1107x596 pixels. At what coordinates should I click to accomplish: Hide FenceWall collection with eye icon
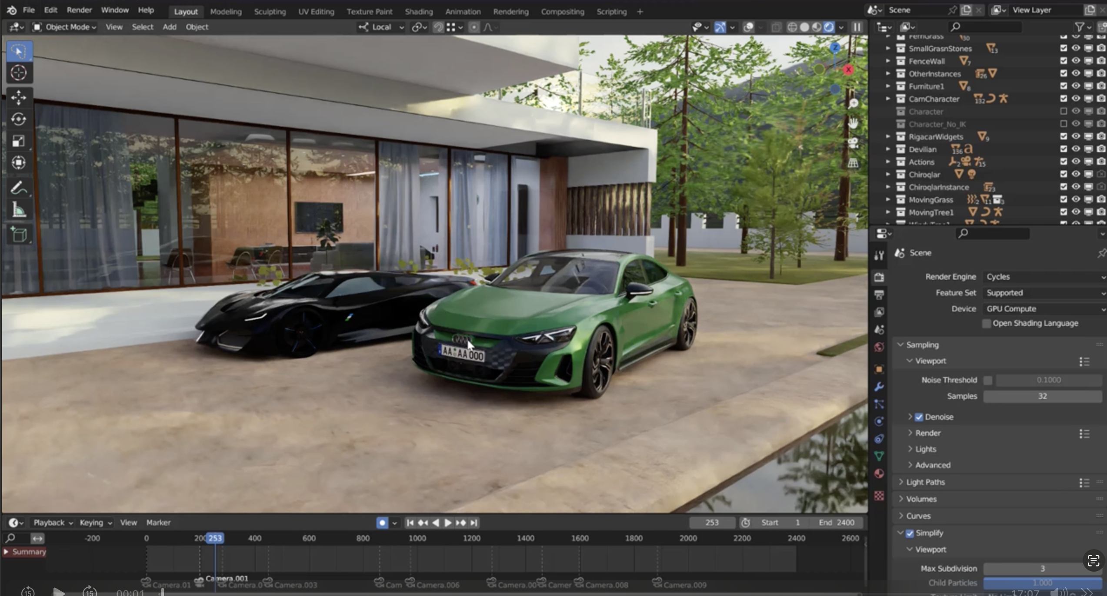tap(1075, 61)
